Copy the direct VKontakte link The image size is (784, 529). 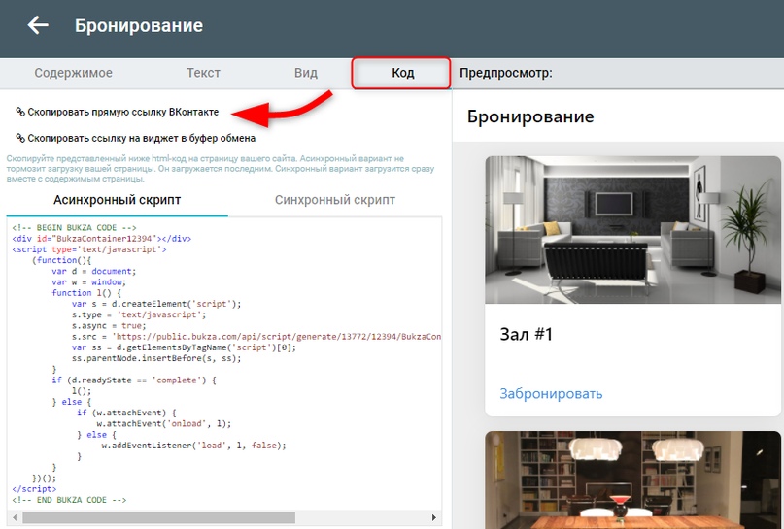[x=123, y=112]
